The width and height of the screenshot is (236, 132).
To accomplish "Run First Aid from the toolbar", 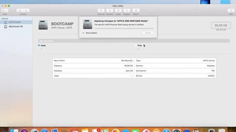I will [101, 11].
